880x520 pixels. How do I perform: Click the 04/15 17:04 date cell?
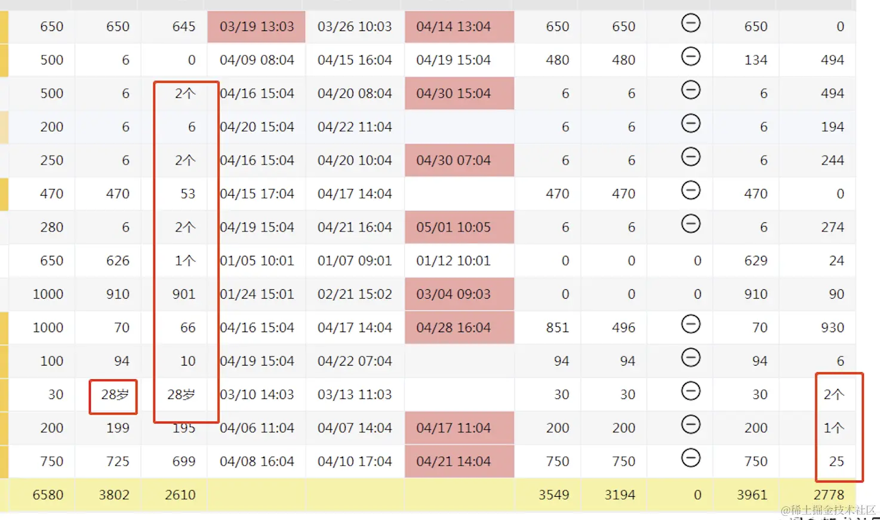pos(257,194)
